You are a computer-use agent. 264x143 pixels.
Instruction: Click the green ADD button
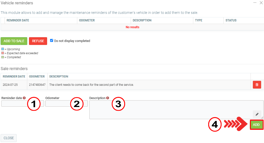pyautogui.click(x=256, y=125)
